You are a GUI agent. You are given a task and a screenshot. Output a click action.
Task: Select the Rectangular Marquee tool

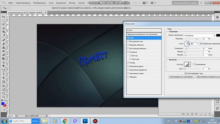point(4,21)
